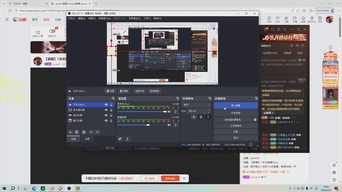Toggle visibility of 显示器采集 source

point(106,110)
